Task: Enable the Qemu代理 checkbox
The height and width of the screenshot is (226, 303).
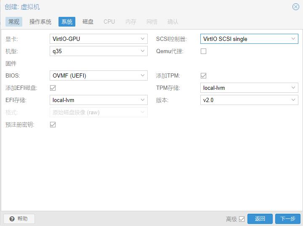Action: [x=204, y=51]
